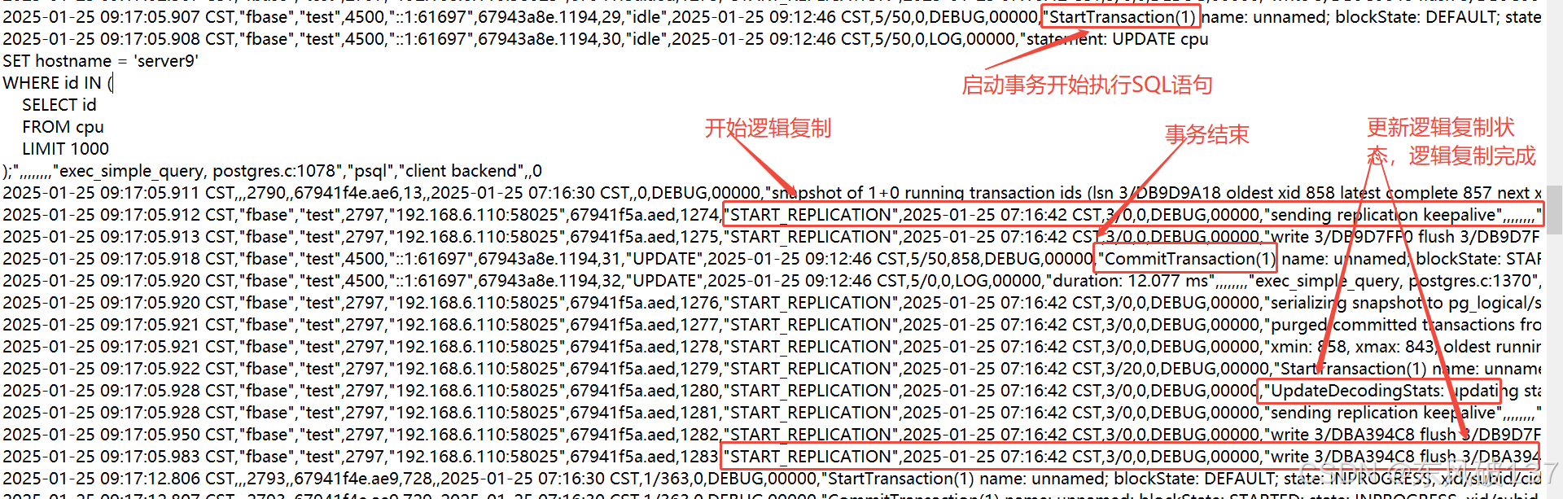Click "UpdateDecodingStats: updating" message
This screenshot has width=1563, height=499.
(1385, 391)
